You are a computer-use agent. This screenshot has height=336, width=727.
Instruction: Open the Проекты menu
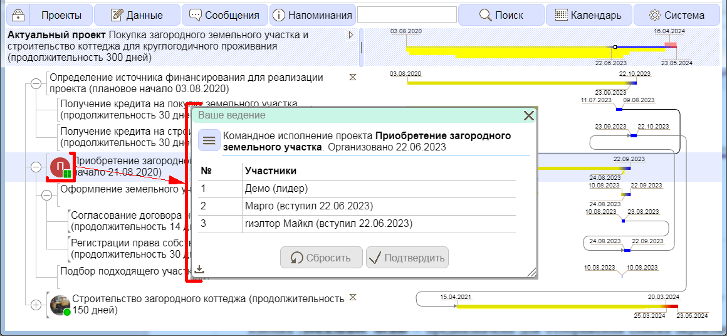coord(61,15)
